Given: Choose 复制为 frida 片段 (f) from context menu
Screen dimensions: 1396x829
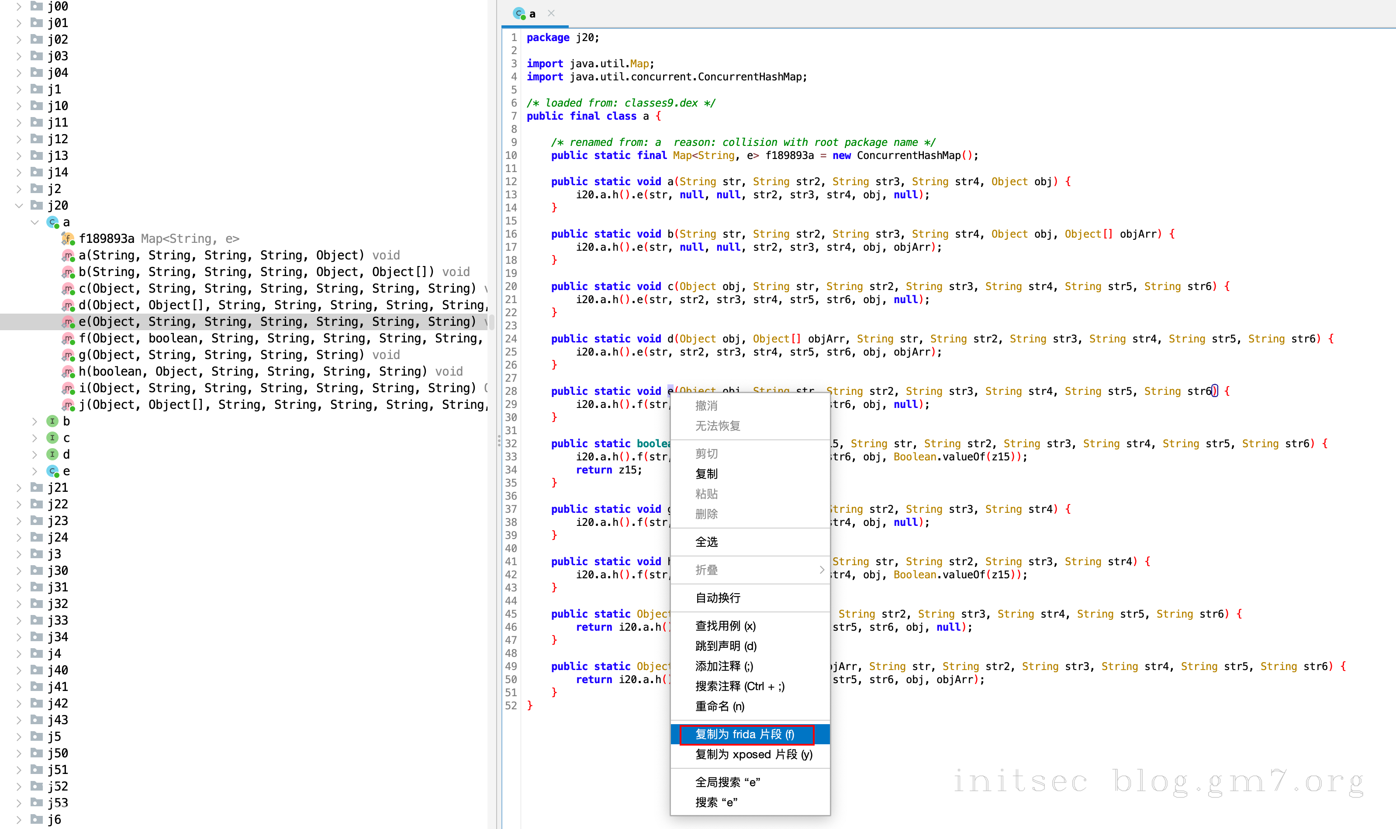Looking at the screenshot, I should click(x=745, y=735).
